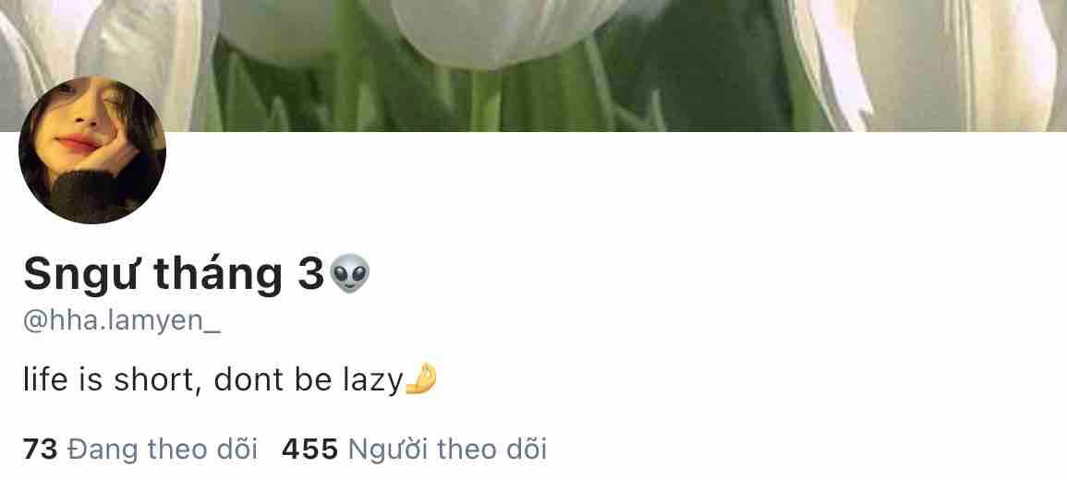Image resolution: width=1067 pixels, height=480 pixels.
Task: Click the word life in the bio
Action: pos(45,379)
